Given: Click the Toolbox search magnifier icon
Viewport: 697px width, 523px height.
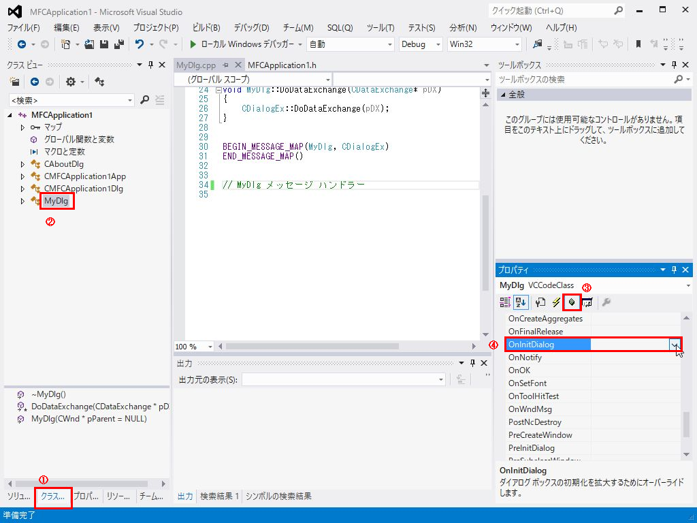Looking at the screenshot, I should [678, 80].
